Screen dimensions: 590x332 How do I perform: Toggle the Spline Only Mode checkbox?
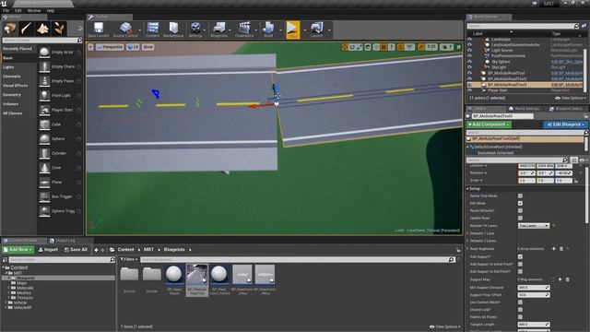click(520, 196)
